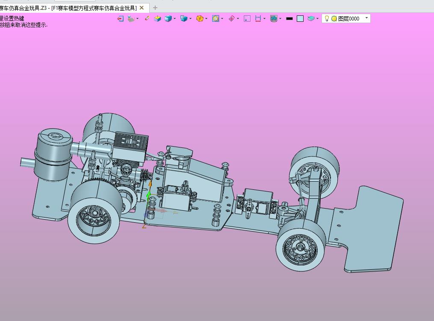Click the red dimension measurement icon
The width and height of the screenshot is (434, 321).
point(258,18)
